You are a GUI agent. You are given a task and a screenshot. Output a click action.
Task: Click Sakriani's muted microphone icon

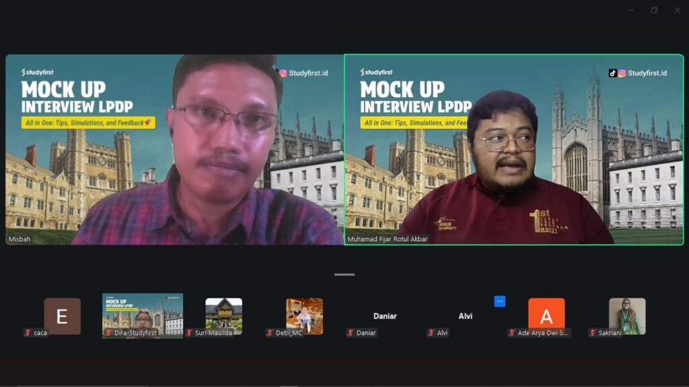pos(593,333)
